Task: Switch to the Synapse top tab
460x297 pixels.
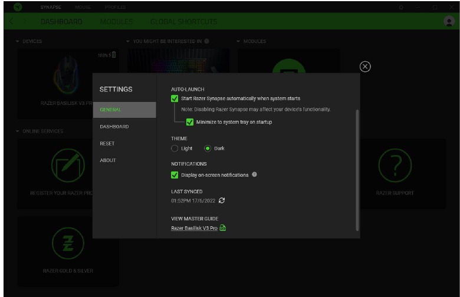Action: pos(51,7)
